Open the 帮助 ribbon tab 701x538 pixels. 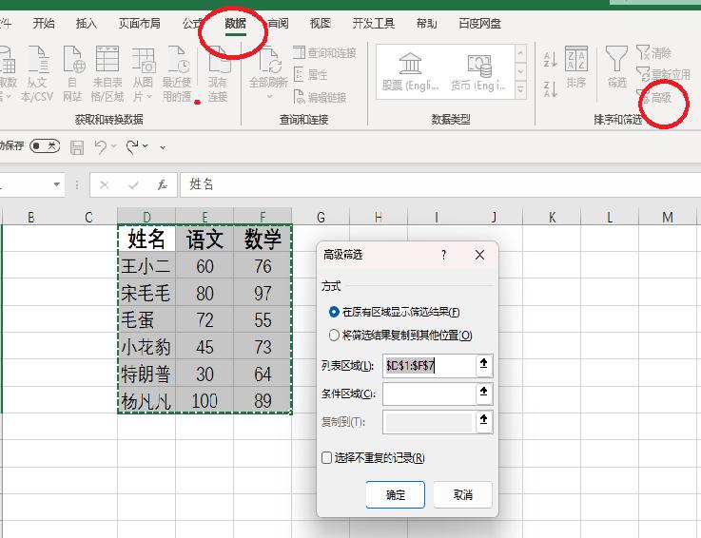[x=426, y=23]
